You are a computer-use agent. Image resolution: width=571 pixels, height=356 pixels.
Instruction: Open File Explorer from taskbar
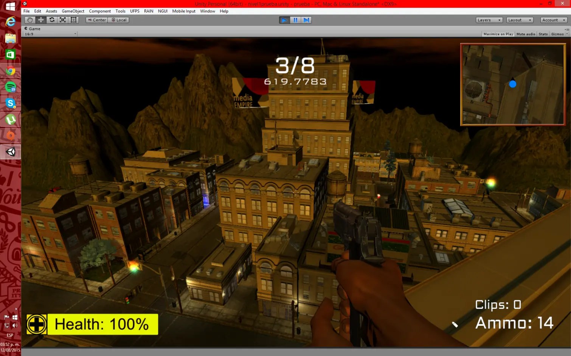pyautogui.click(x=11, y=39)
